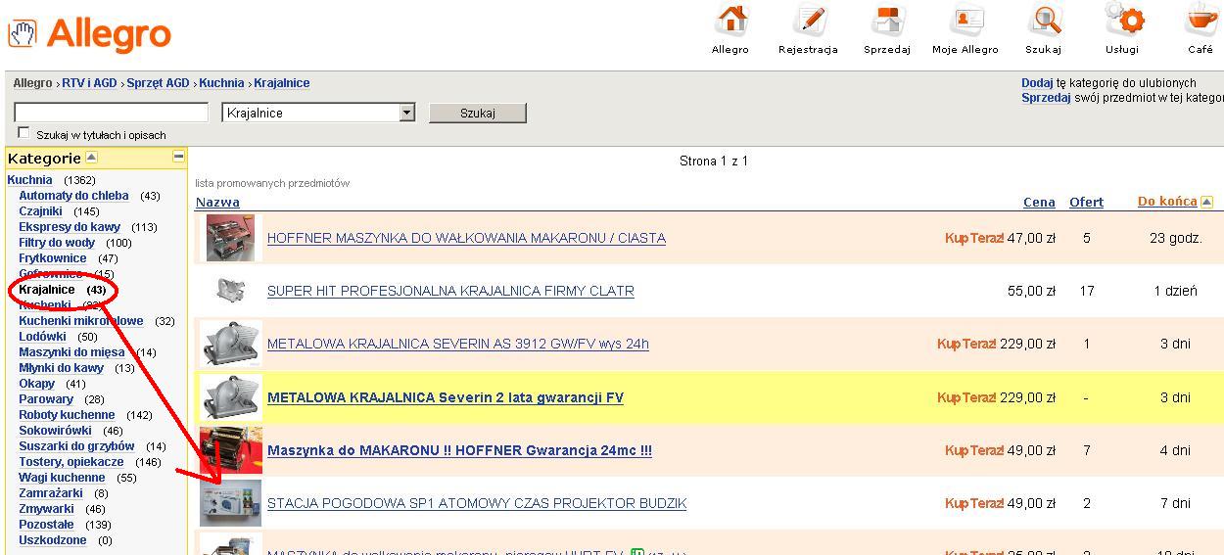The image size is (1224, 555).
Task: Click the Allegro logo
Action: coord(89,34)
